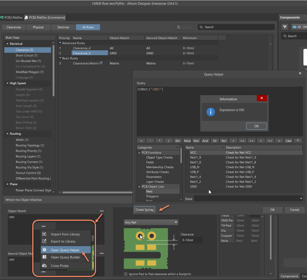This screenshot has height=280, width=307.
Task: Close the Query Helper dialog
Action: click(300, 73)
